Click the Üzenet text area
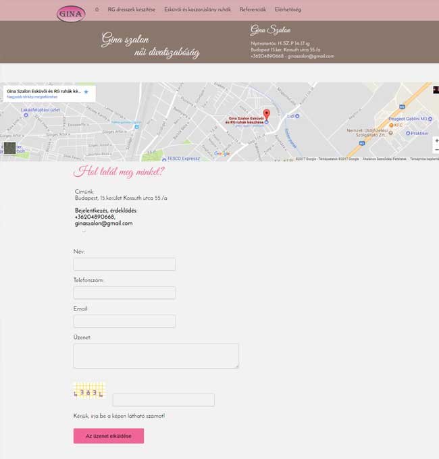The width and height of the screenshot is (439, 459). tap(156, 356)
